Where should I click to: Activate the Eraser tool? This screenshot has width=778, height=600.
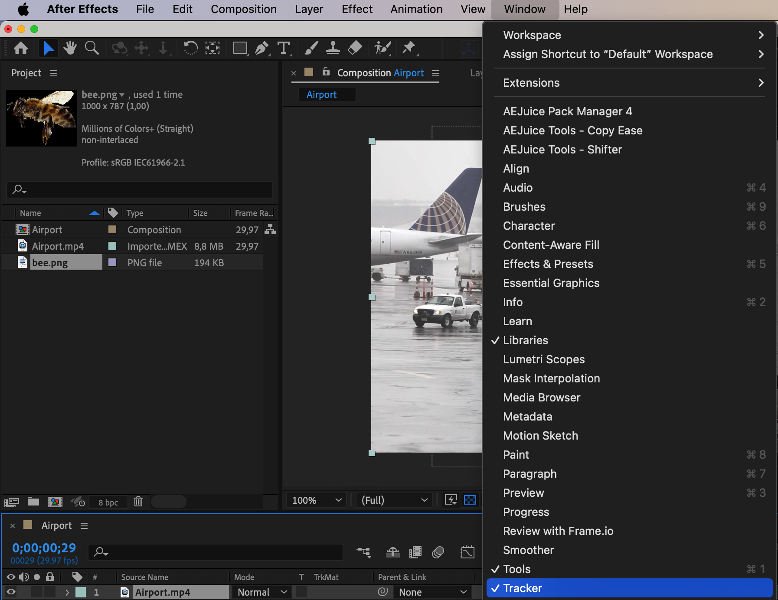(x=355, y=48)
